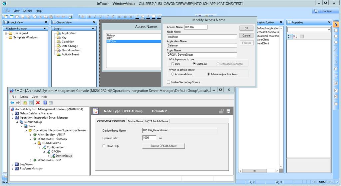Expand the DeviceGroup node arrow

49,156
